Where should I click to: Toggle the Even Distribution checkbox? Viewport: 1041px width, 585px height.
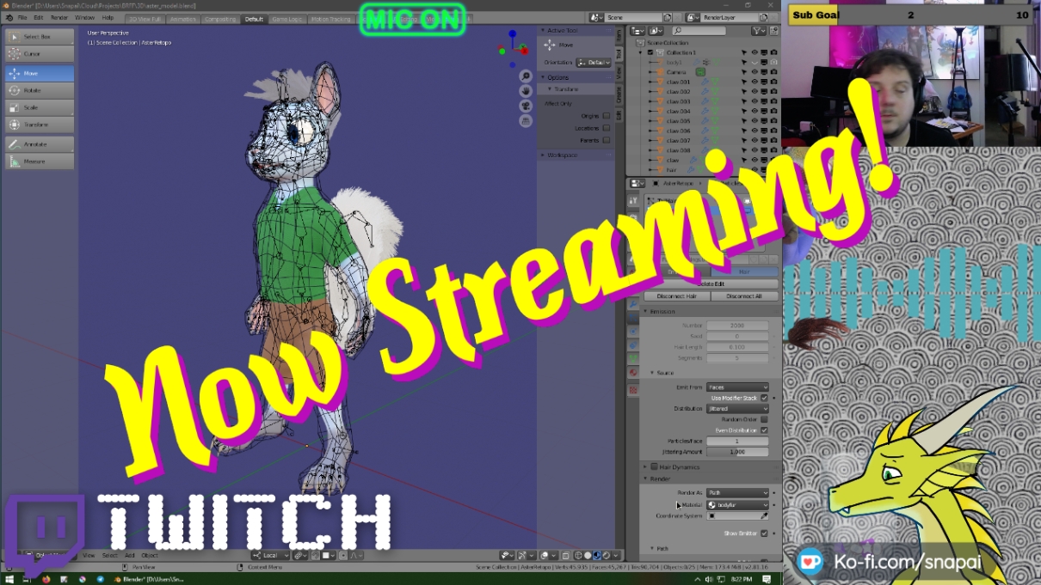764,430
